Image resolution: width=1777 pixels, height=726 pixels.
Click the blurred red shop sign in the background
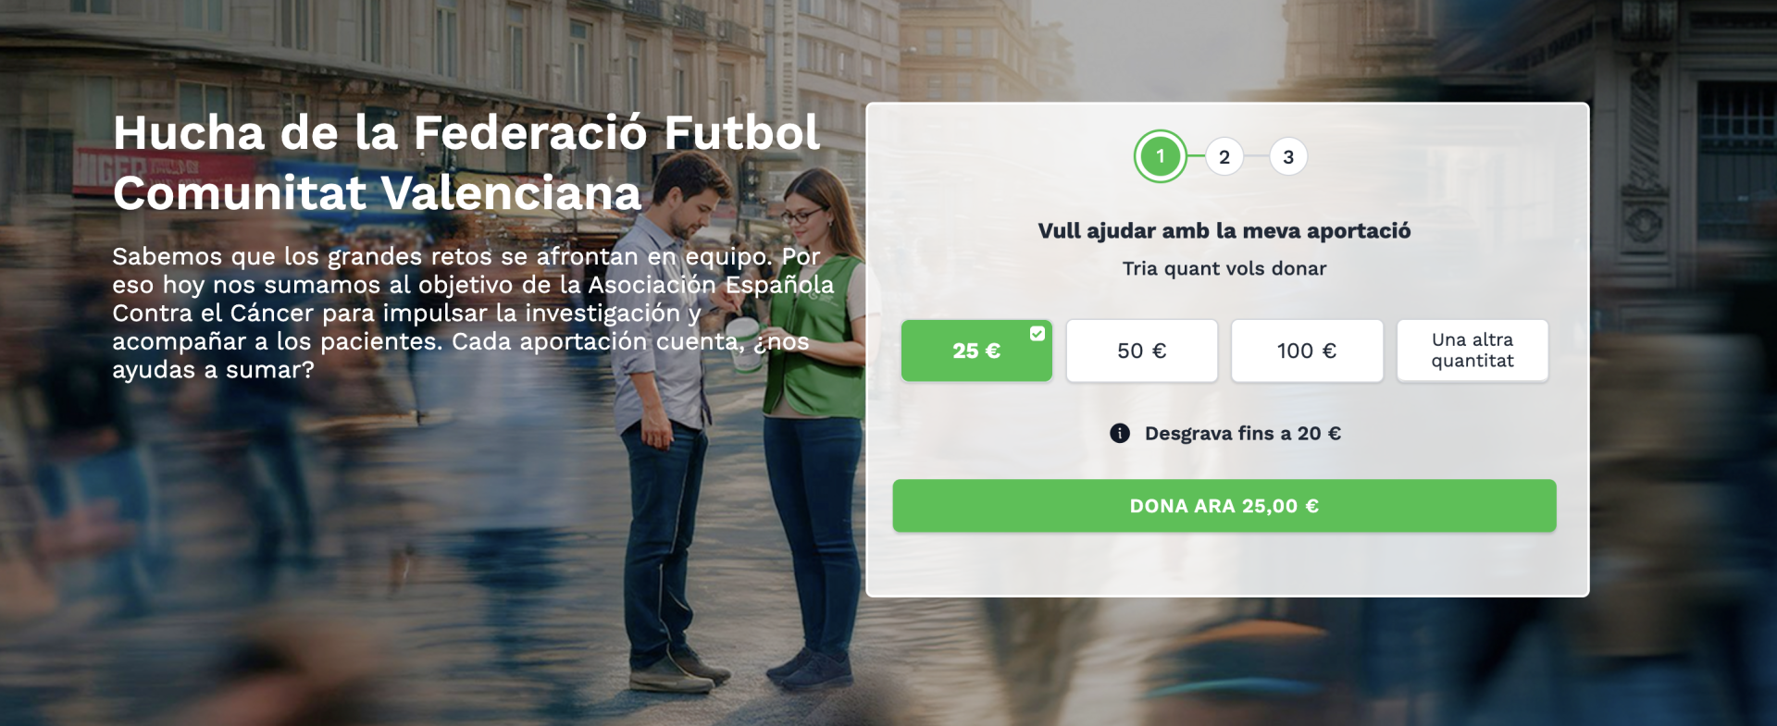pos(165,172)
